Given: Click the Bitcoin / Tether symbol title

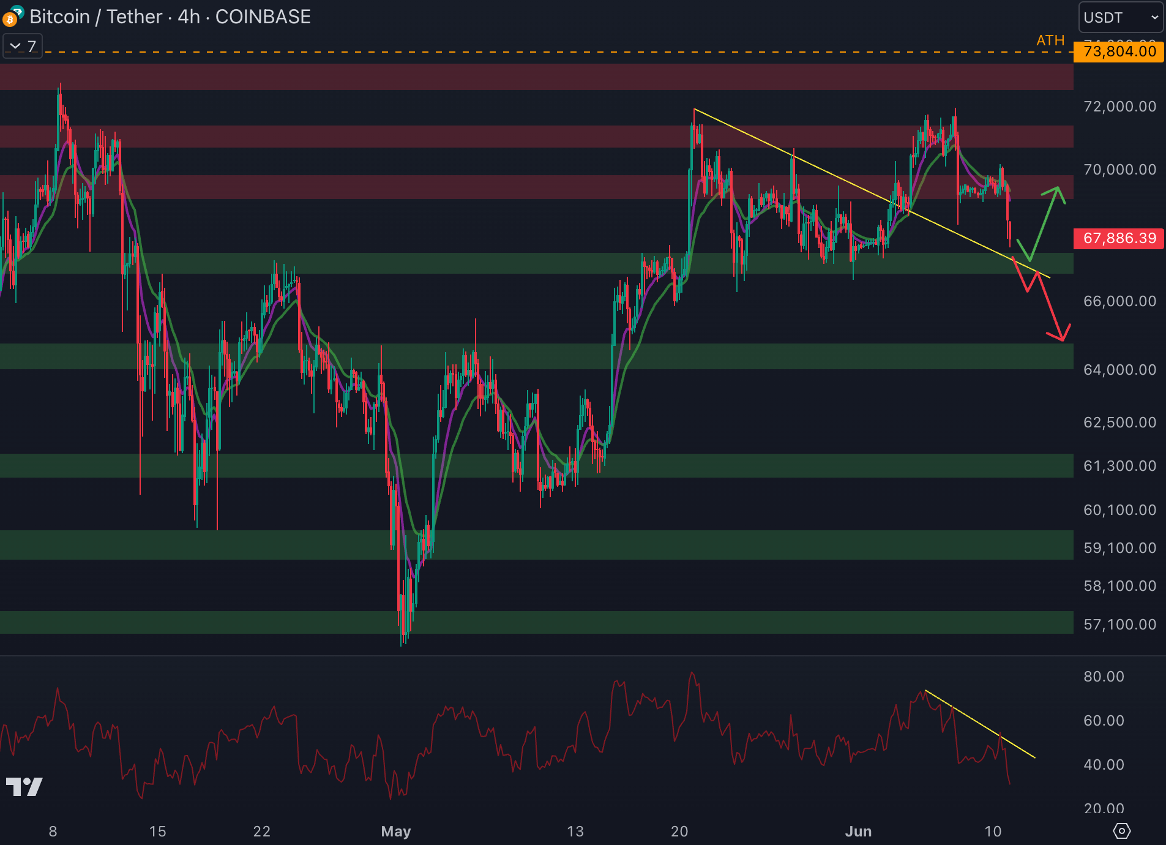Looking at the screenshot, I should (96, 17).
